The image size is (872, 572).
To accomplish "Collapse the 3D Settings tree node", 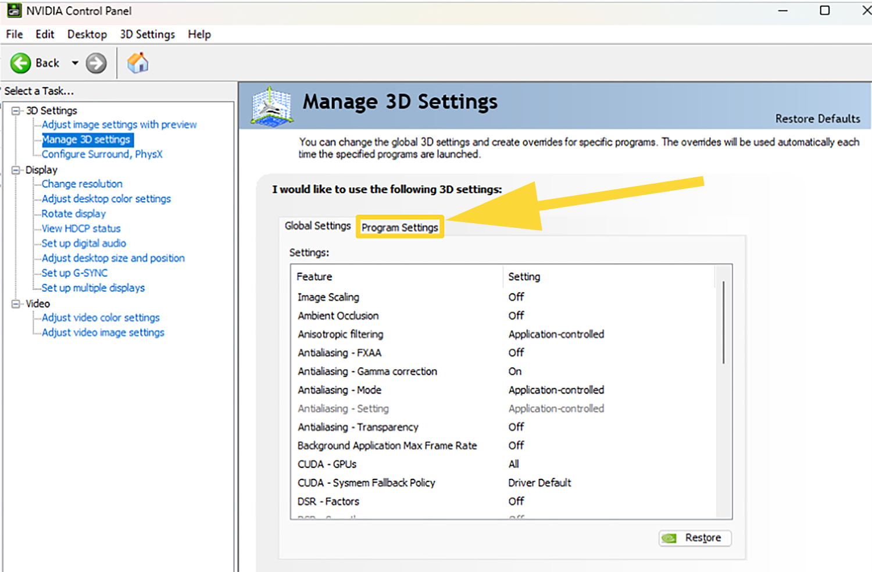I will tap(16, 110).
